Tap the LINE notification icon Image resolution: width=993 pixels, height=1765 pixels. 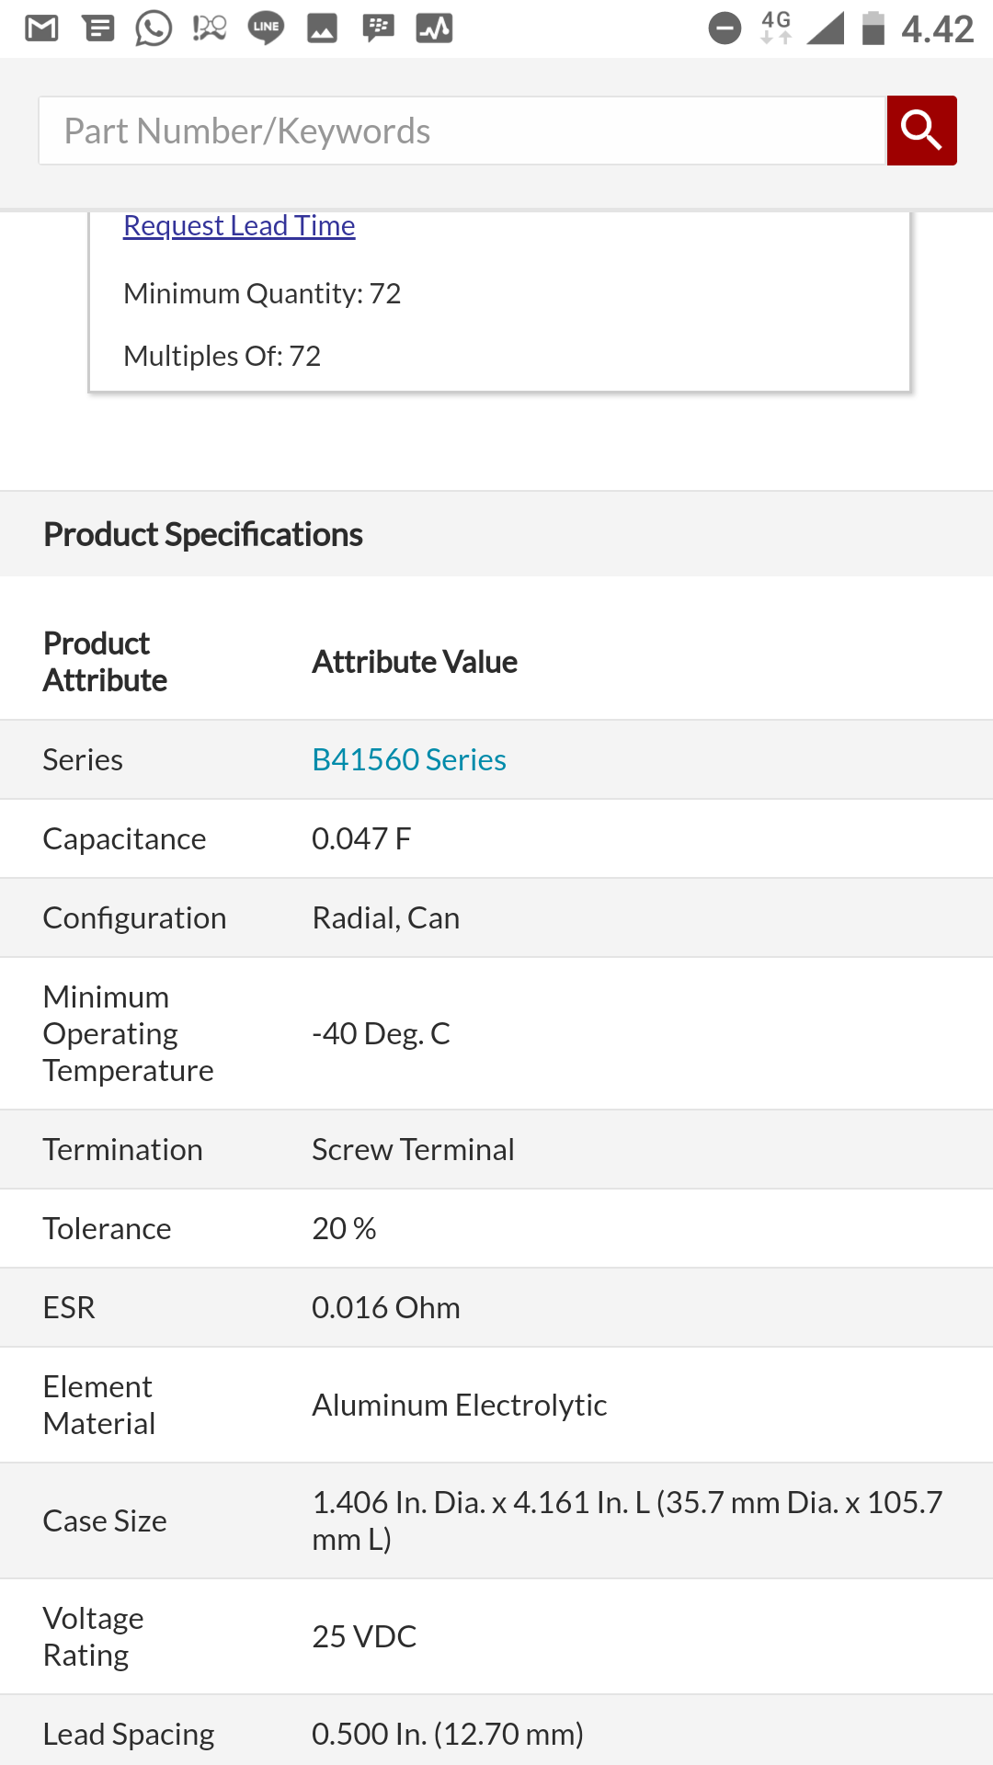tap(266, 29)
